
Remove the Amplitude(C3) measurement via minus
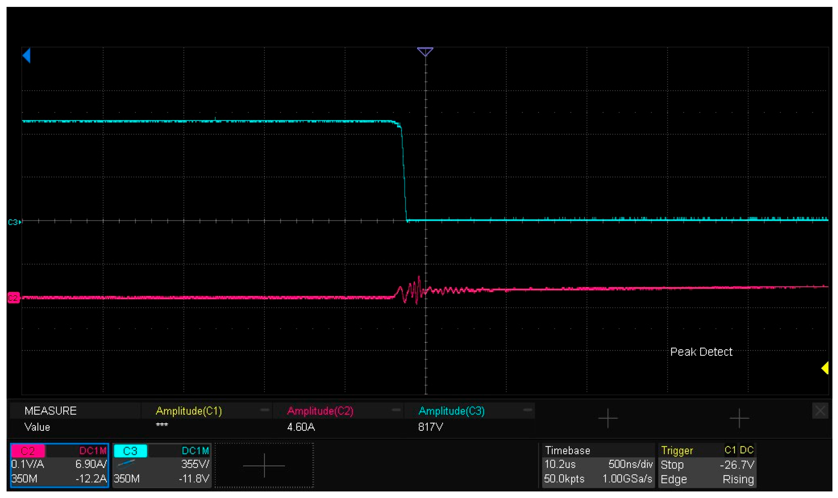[527, 410]
